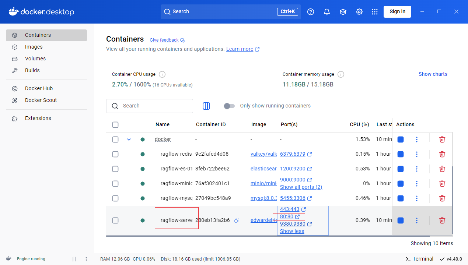Collapse the docker compose group chevron
Image resolution: width=468 pixels, height=265 pixels.
pyautogui.click(x=129, y=139)
